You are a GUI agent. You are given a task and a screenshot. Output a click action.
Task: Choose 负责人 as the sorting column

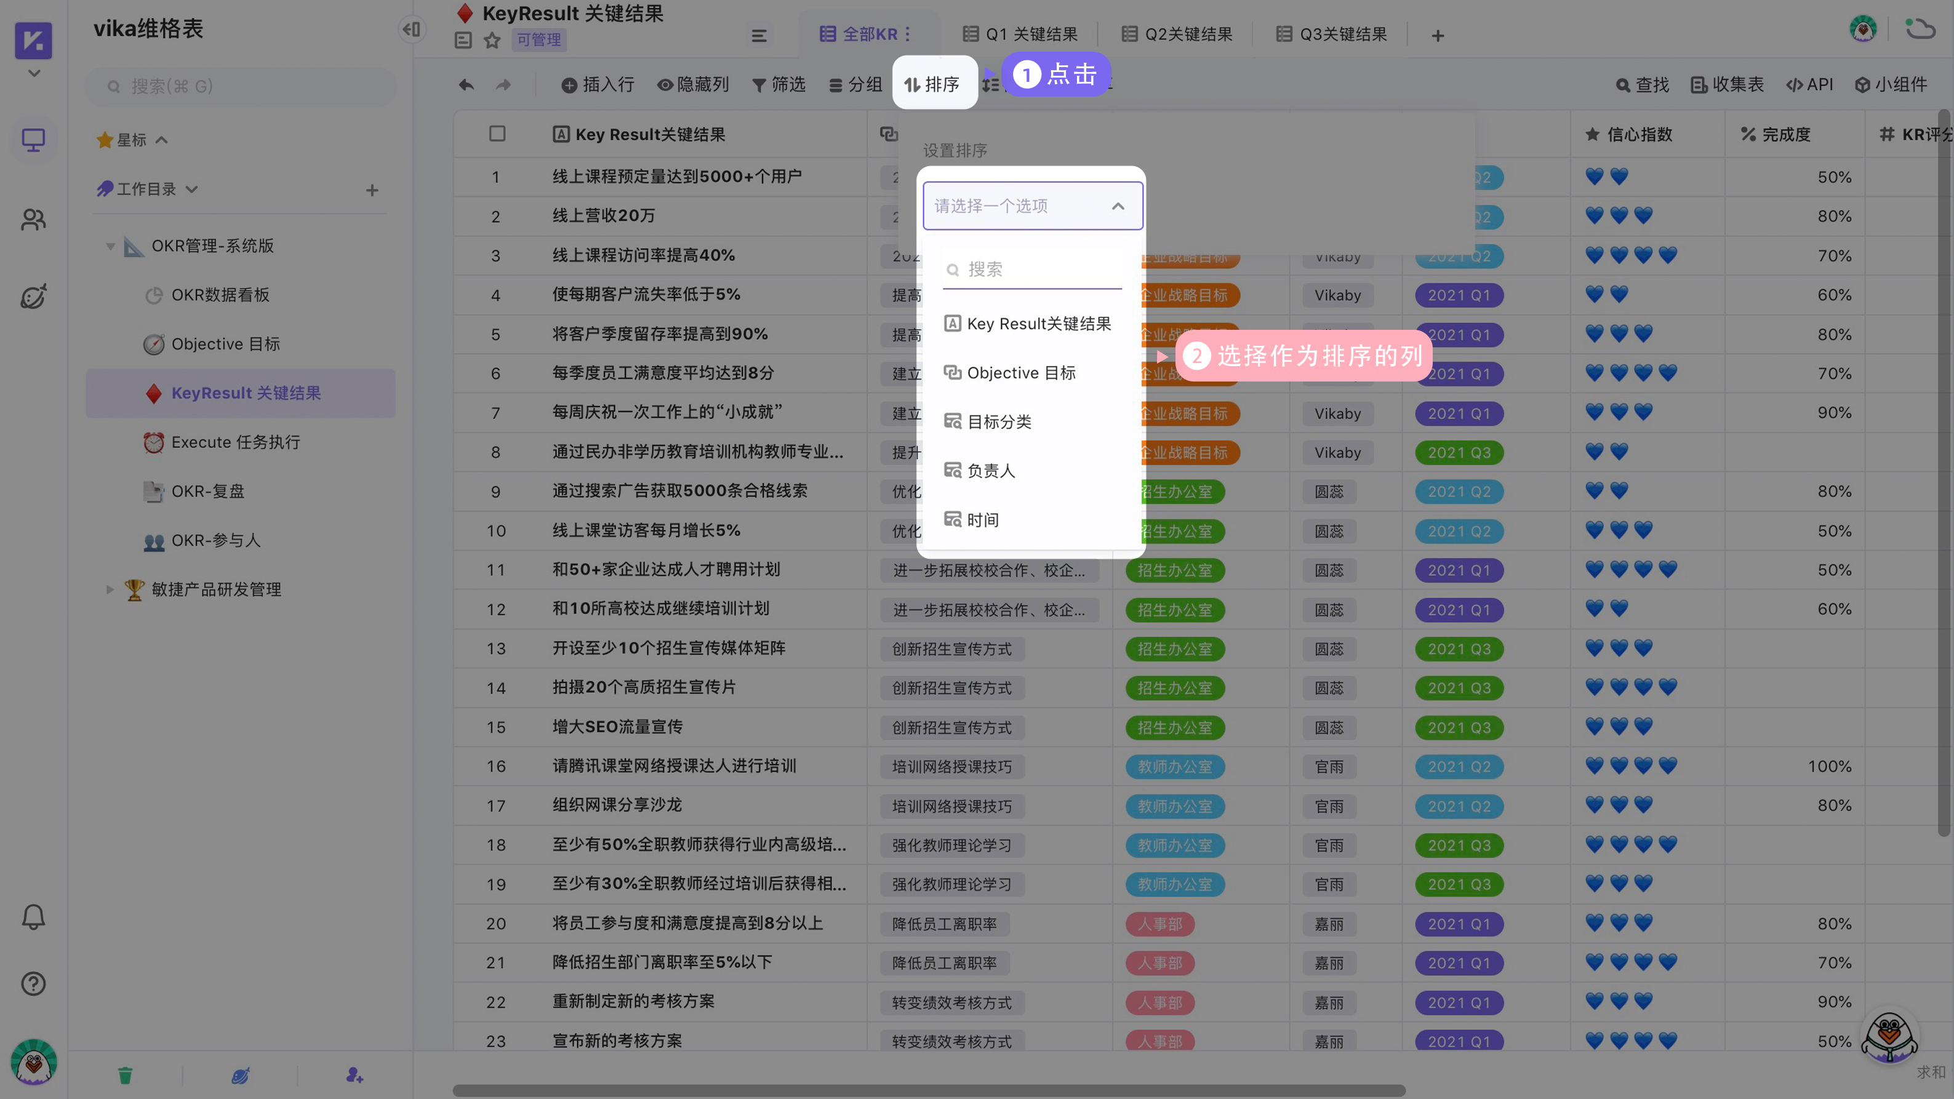coord(990,470)
